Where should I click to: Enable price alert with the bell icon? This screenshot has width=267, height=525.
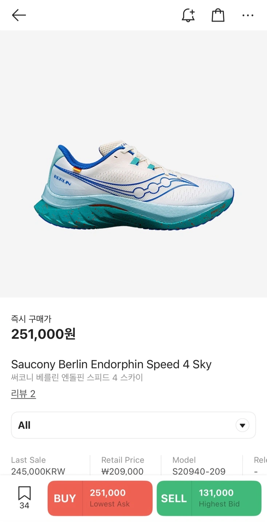click(x=188, y=15)
